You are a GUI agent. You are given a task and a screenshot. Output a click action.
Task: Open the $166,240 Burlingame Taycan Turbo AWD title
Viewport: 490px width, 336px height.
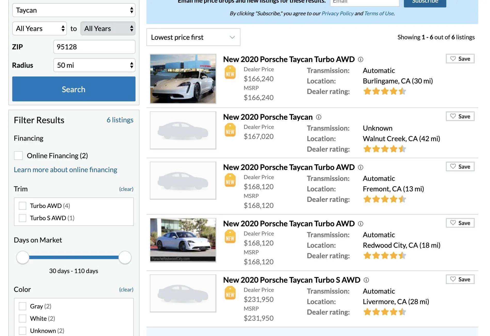289,59
